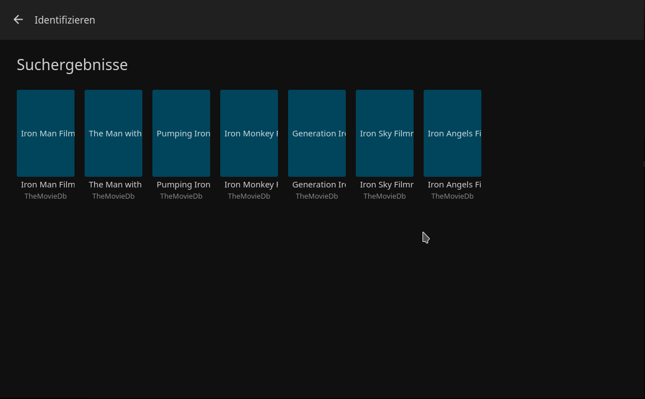645x399 pixels.
Task: Click Generation Iron title below its poster
Action: [318, 185]
